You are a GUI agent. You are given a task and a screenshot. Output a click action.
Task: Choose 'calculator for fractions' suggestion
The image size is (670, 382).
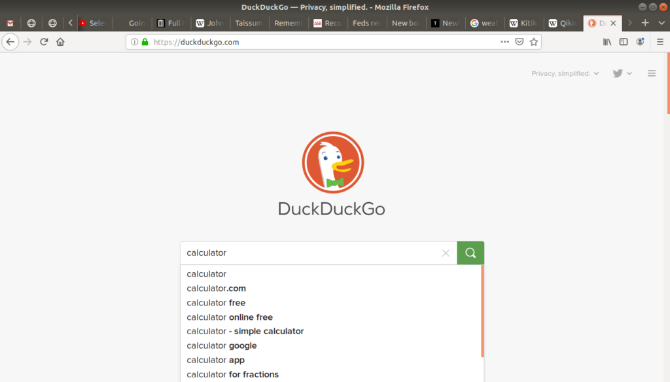point(331,374)
